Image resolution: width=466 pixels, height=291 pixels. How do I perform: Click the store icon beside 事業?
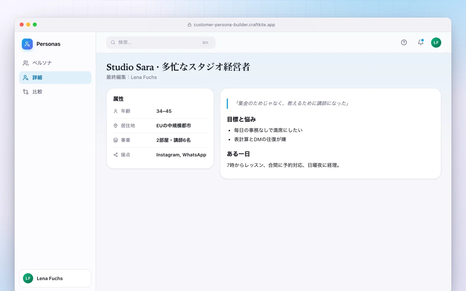click(x=116, y=140)
